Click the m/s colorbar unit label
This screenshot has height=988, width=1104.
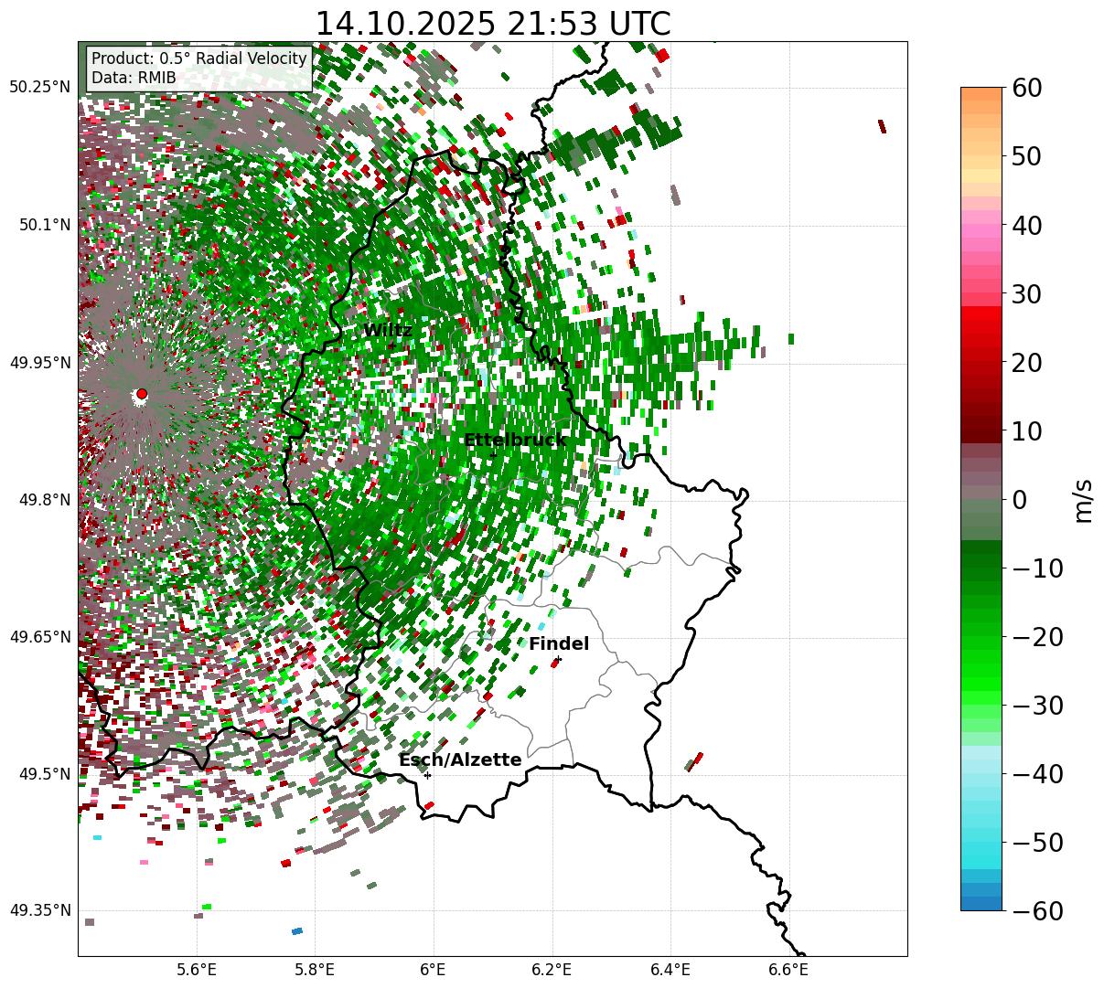pos(1083,500)
